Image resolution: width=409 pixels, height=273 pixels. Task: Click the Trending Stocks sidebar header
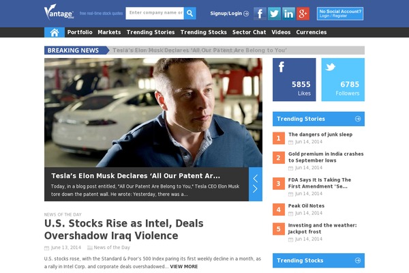tap(318, 261)
